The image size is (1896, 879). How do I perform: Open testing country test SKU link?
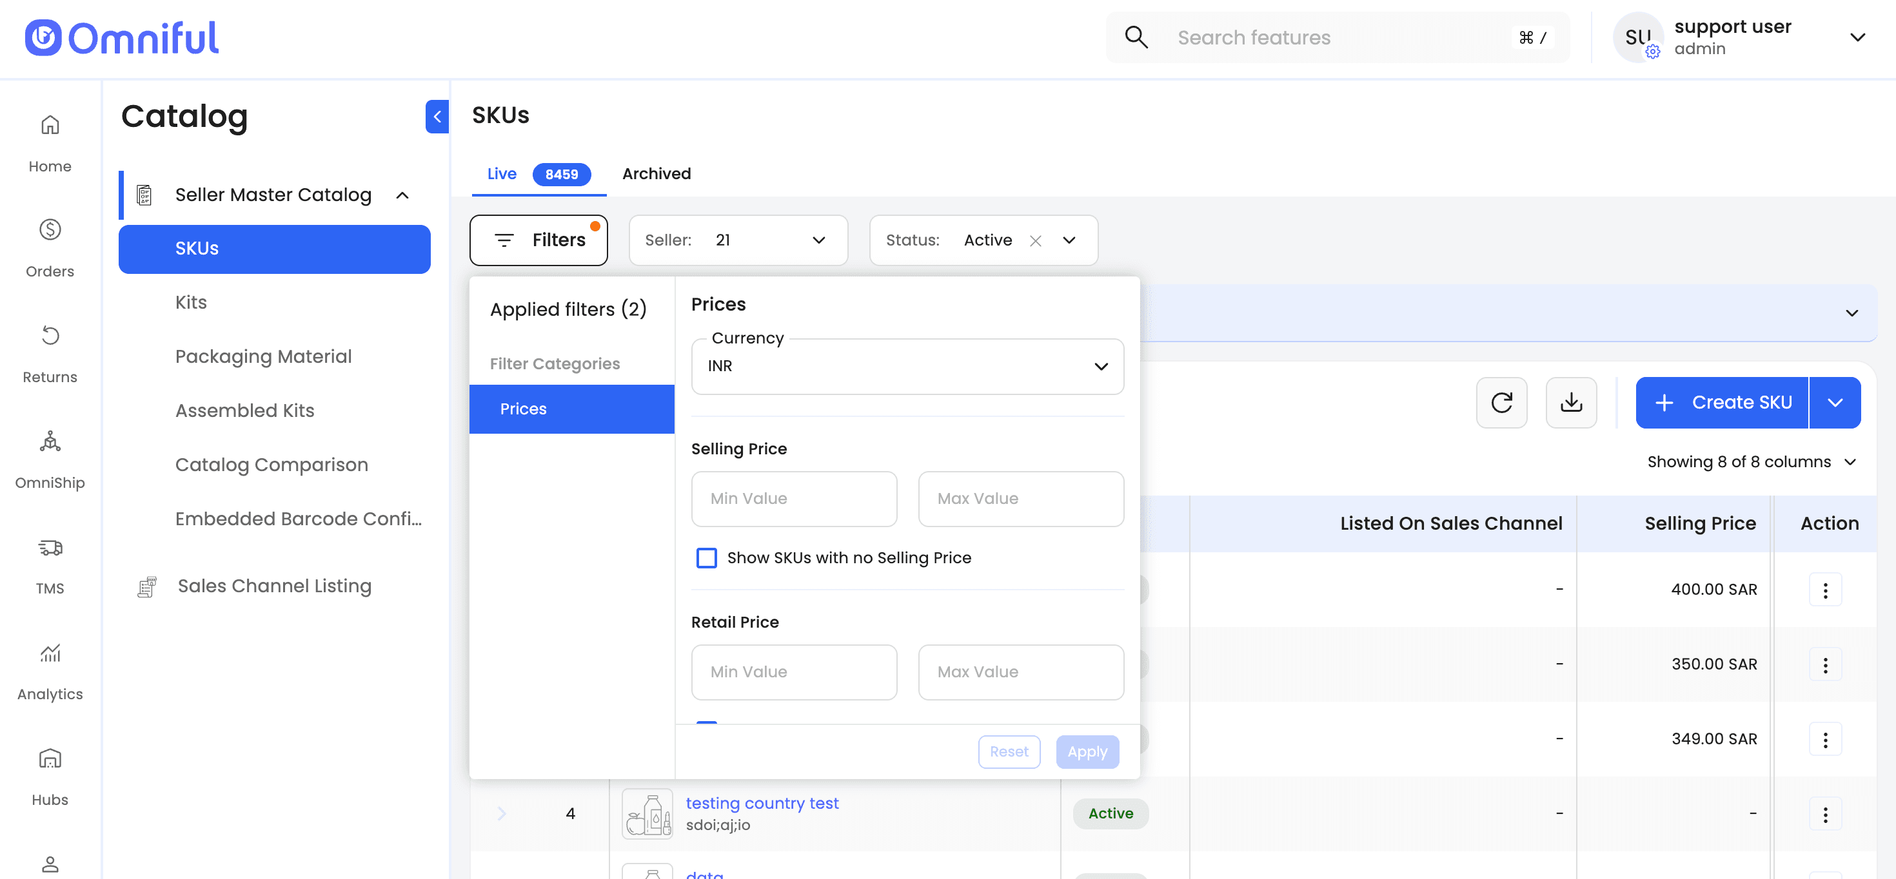tap(762, 803)
